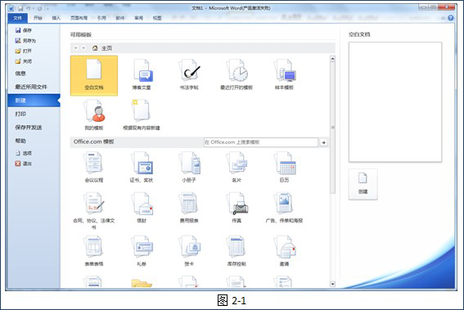This screenshot has height=310, width=464.
Task: Minimize the ribbon with the caret icon
Action: click(443, 18)
